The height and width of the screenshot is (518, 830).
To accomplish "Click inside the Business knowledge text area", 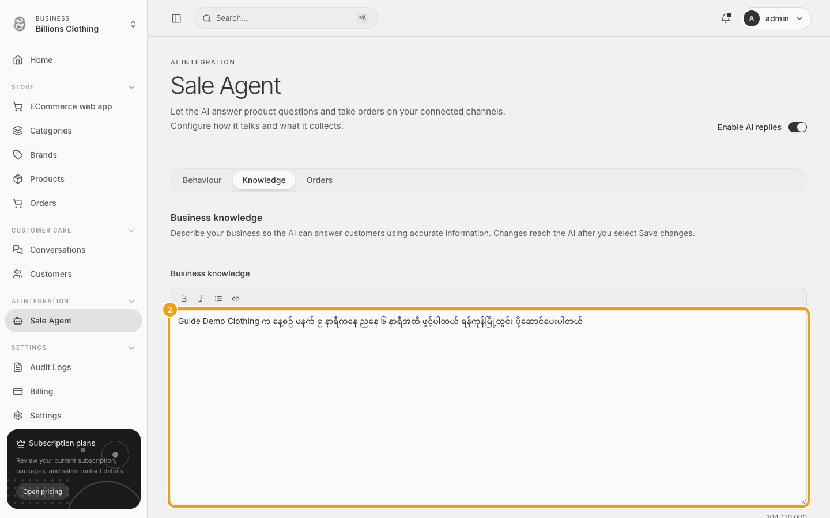I will [489, 407].
